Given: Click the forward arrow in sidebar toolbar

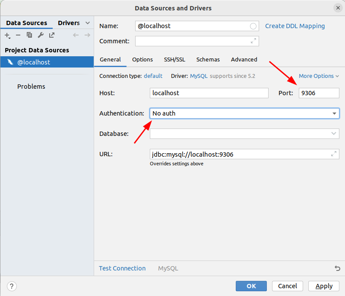Looking at the screenshot, I should click(x=87, y=35).
